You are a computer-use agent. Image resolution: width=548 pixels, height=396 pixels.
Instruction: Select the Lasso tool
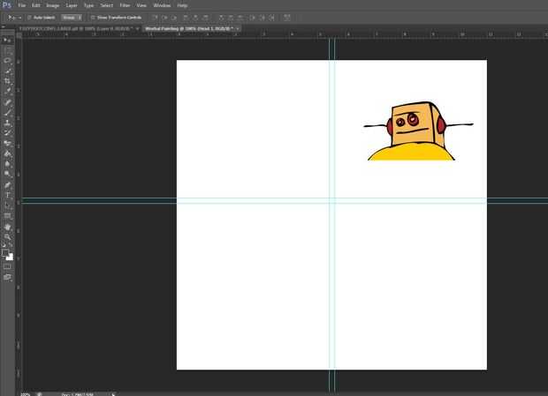[x=8, y=61]
